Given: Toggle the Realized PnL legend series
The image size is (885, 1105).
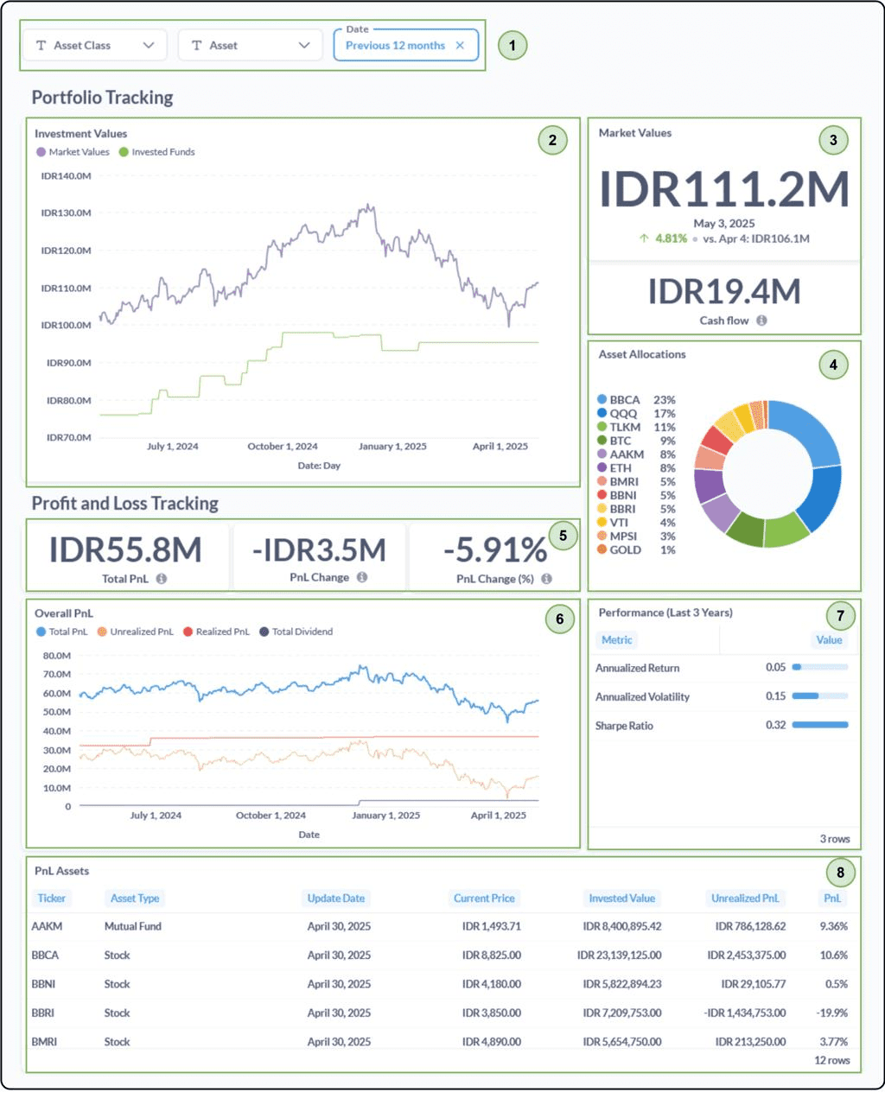Looking at the screenshot, I should coord(216,632).
